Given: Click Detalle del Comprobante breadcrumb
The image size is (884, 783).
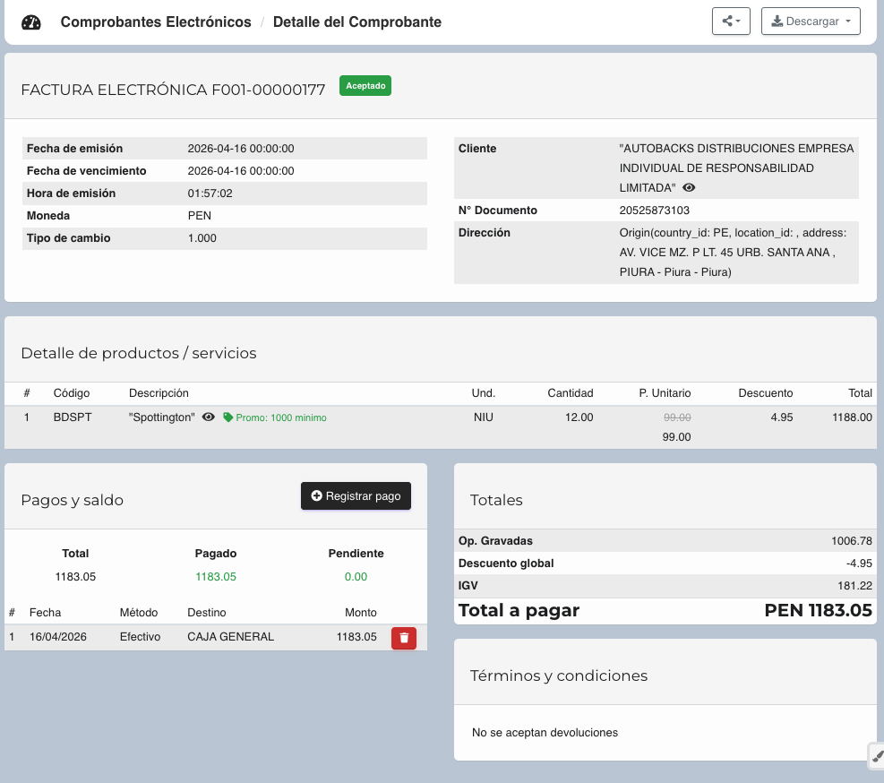Looking at the screenshot, I should tap(356, 22).
